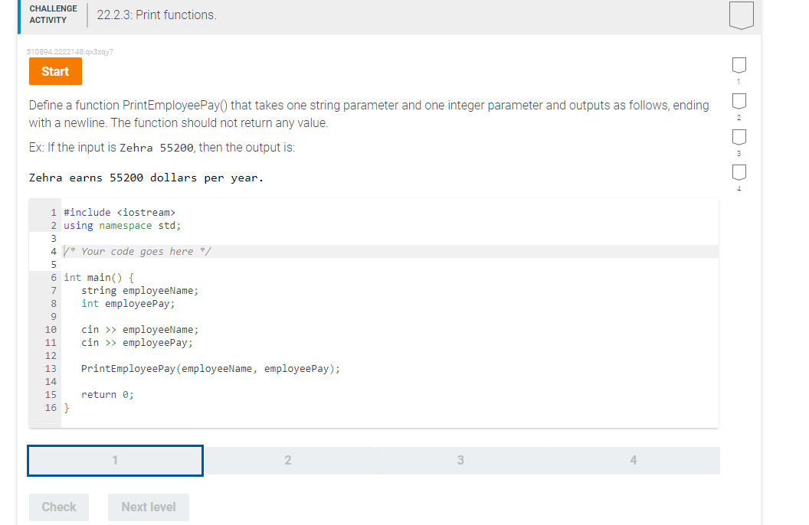Select progress marker 2 in right sidebar

(739, 102)
